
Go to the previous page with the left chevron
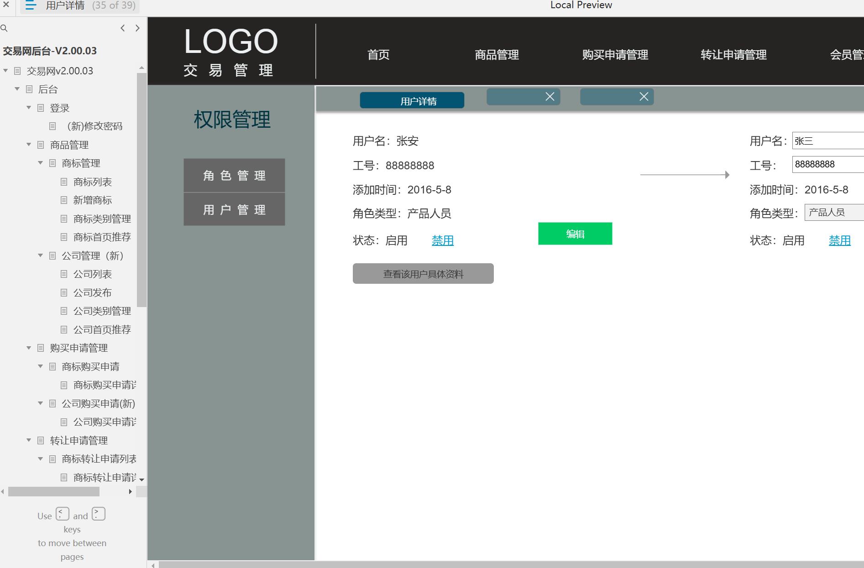(x=122, y=28)
